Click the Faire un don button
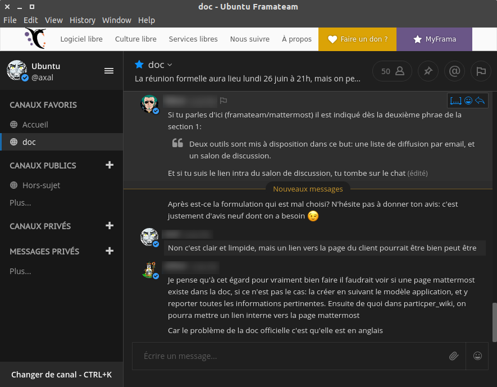The height and width of the screenshot is (387, 497). click(x=358, y=39)
